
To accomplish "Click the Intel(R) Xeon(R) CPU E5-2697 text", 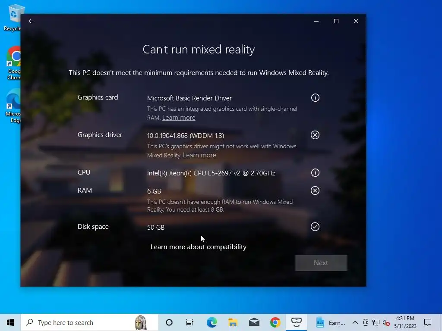I will (211, 173).
